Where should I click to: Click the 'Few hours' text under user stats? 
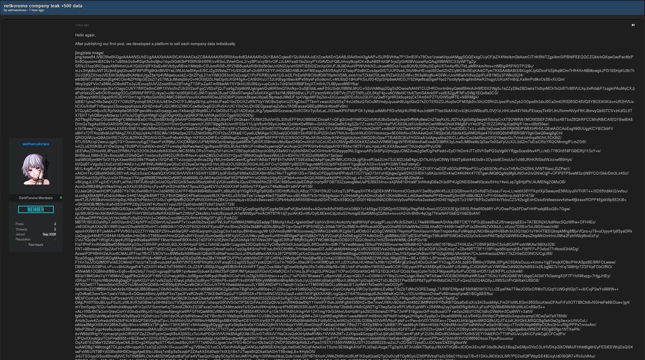(36, 244)
